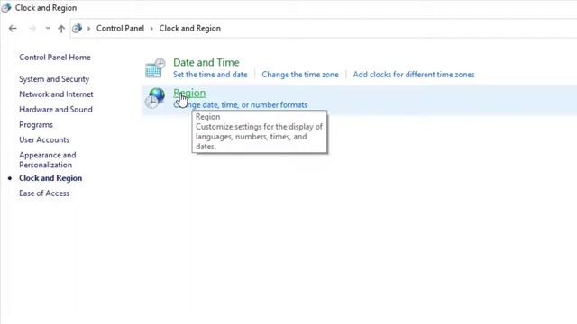Select Control Panel breadcrumb

[120, 28]
